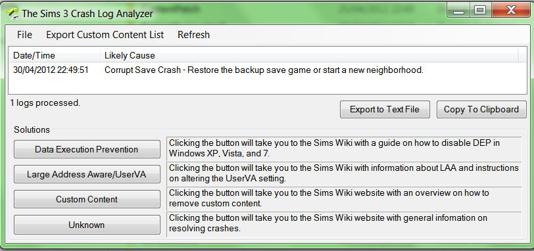Sort by the Date/Time column header
The height and width of the screenshot is (251, 534).
click(x=55, y=55)
